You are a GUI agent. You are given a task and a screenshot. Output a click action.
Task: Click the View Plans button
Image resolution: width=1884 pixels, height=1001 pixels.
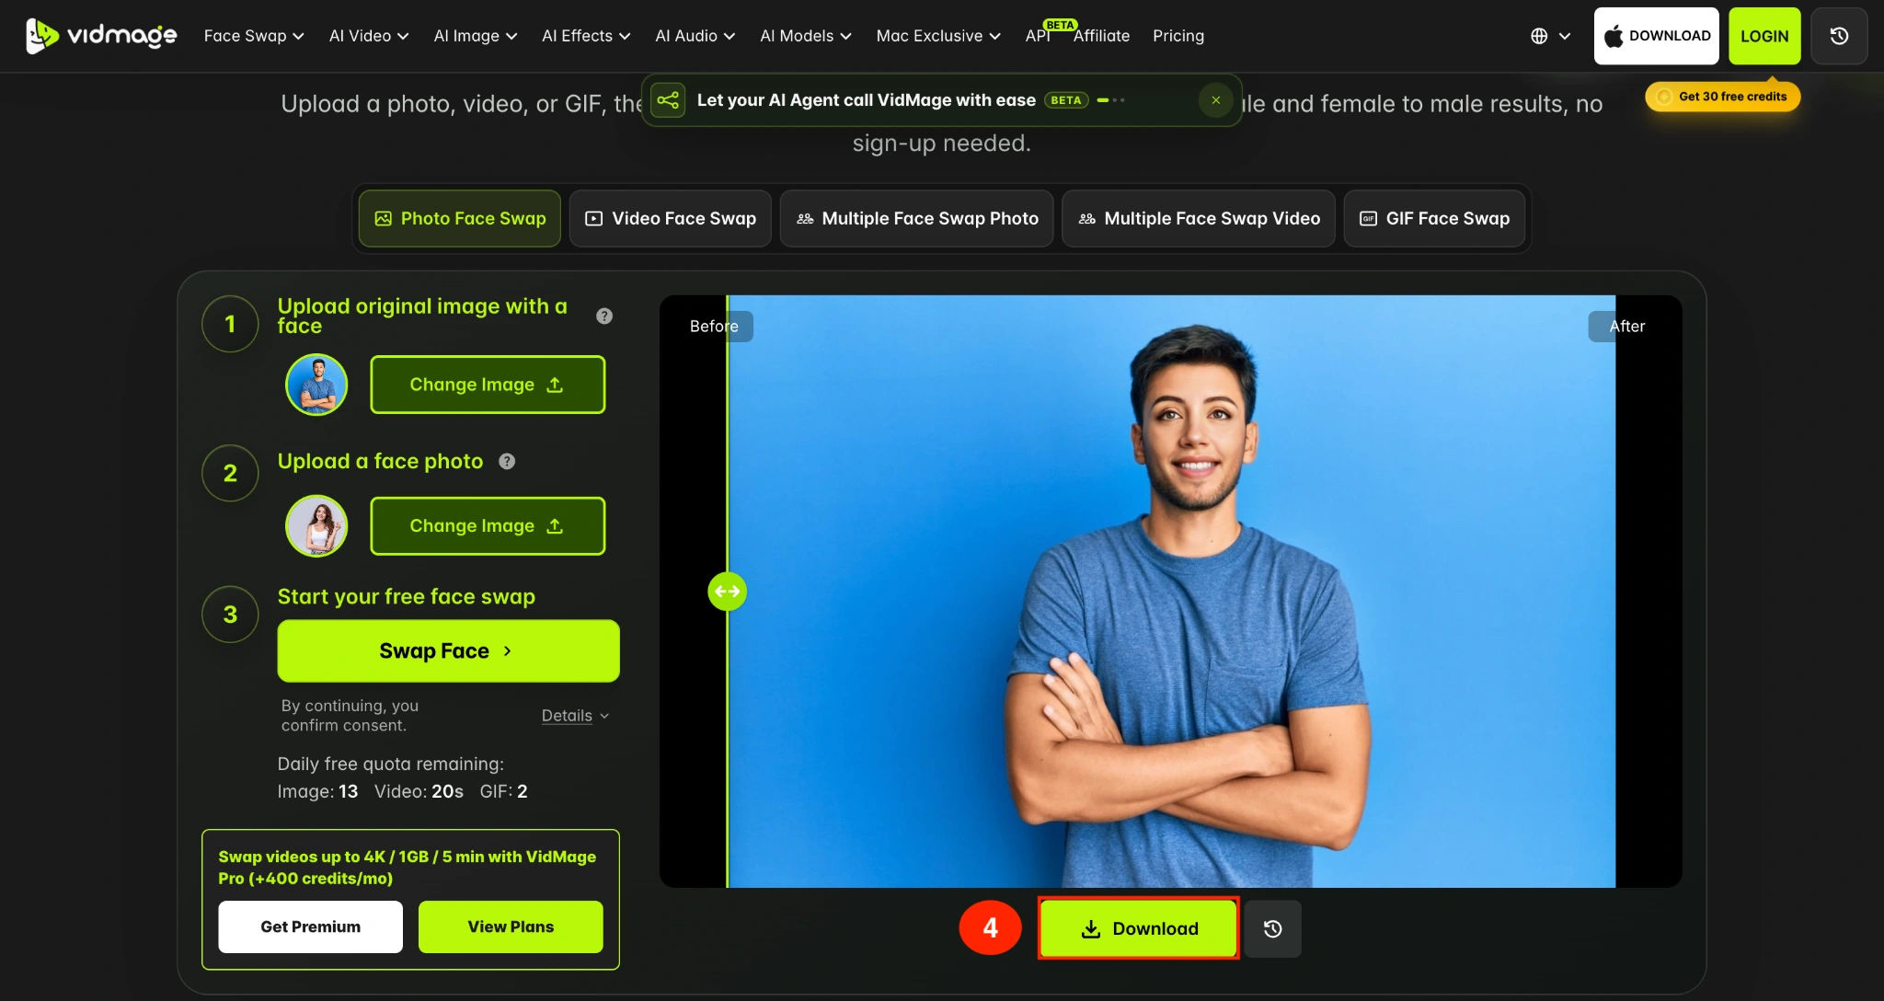(511, 926)
